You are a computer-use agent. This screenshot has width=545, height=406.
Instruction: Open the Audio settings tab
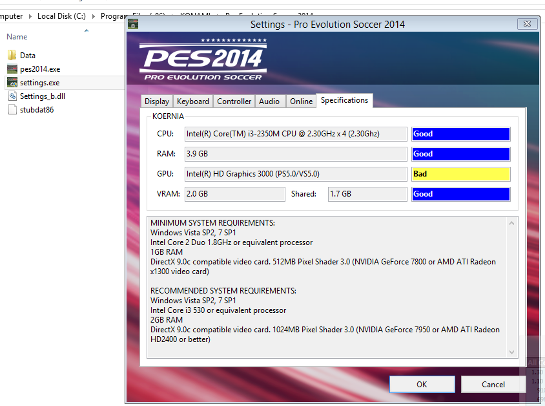270,101
